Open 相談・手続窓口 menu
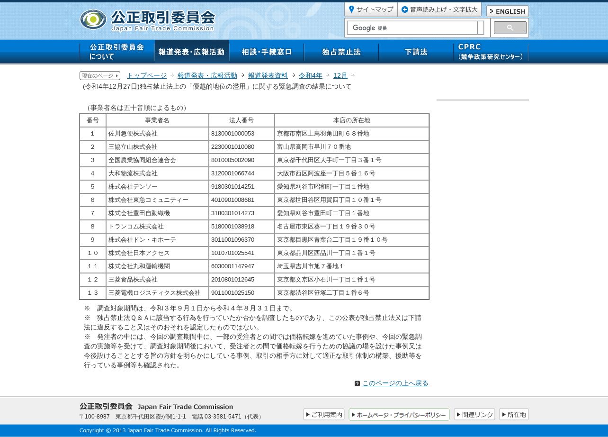This screenshot has width=608, height=437. tap(267, 52)
